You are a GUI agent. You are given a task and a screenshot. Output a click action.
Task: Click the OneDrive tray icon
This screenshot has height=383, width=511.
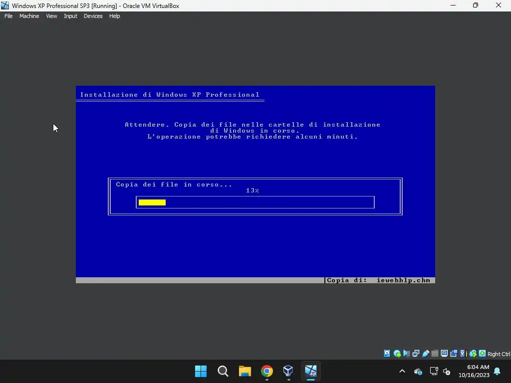[418, 371]
